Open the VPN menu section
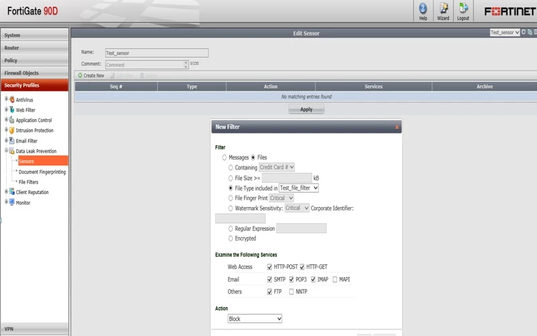 [35, 329]
